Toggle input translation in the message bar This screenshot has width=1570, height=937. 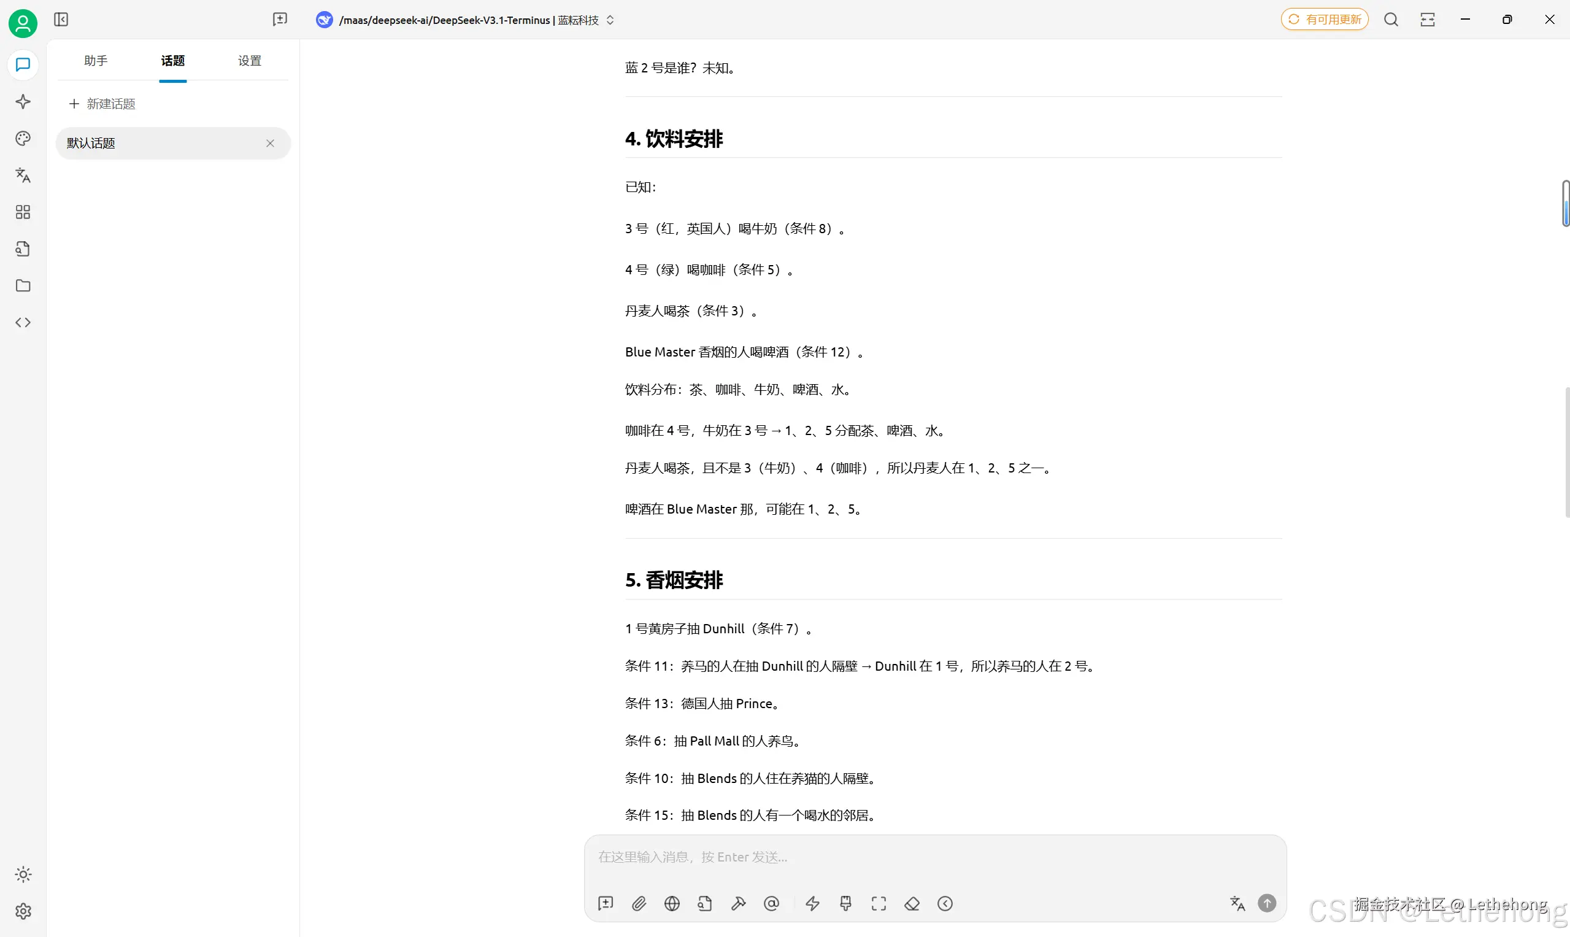coord(1237,903)
